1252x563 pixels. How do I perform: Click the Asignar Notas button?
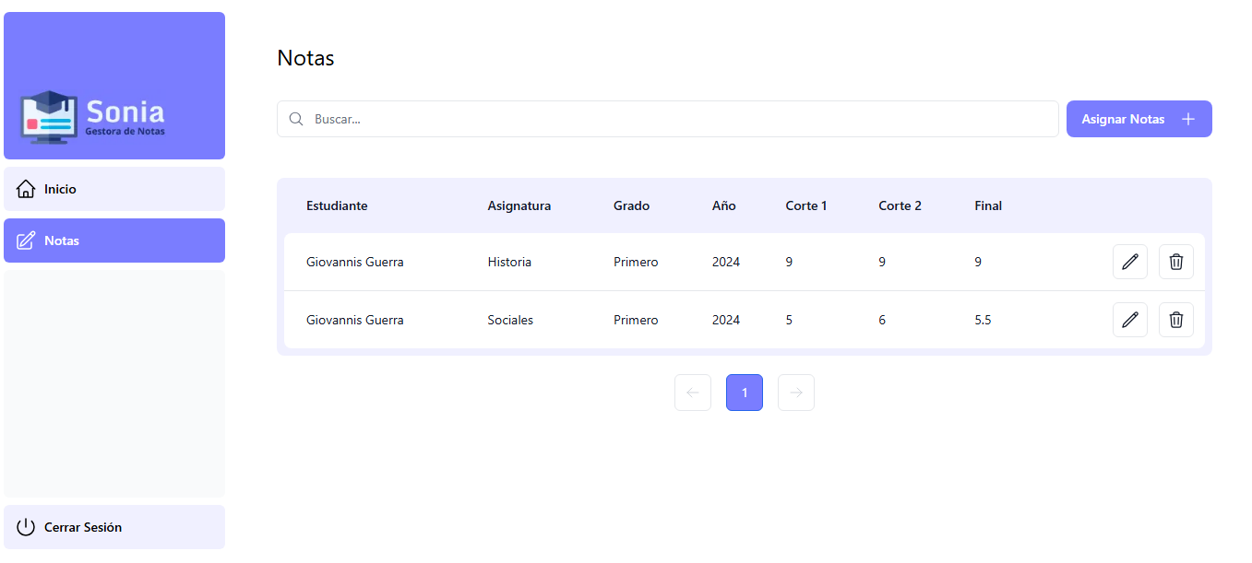[1139, 119]
